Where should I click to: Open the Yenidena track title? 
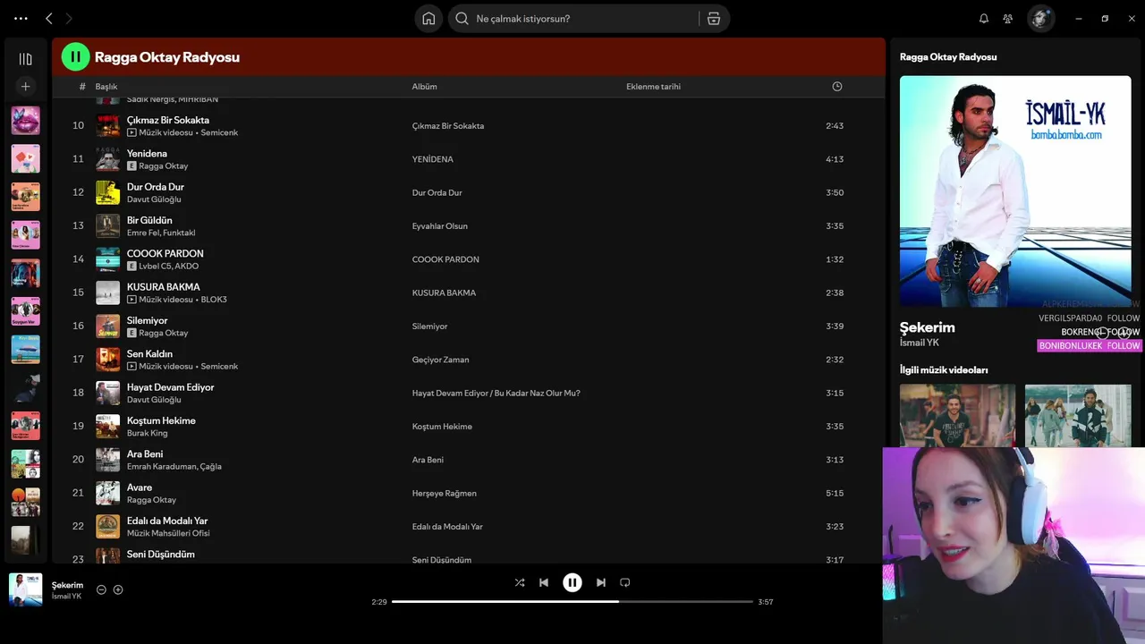click(147, 154)
